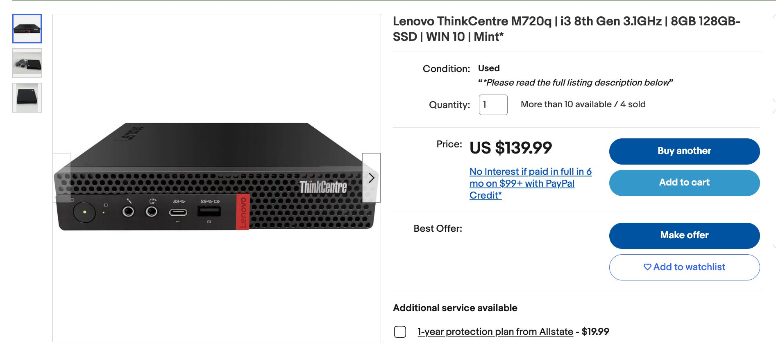This screenshot has height=348, width=776.
Task: Click the heart icon to watchlist item
Action: (647, 267)
